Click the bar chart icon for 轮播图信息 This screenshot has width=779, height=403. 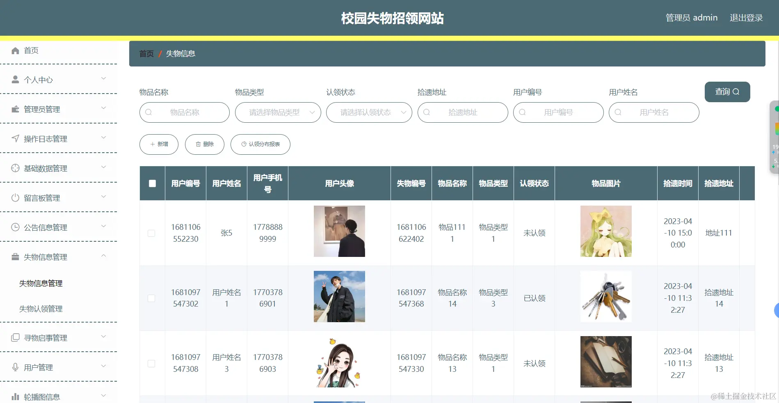(15, 397)
